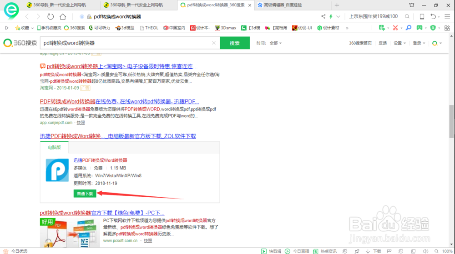Open the THEOL bookmark
The height and width of the screenshot is (254, 455).
pyautogui.click(x=149, y=28)
